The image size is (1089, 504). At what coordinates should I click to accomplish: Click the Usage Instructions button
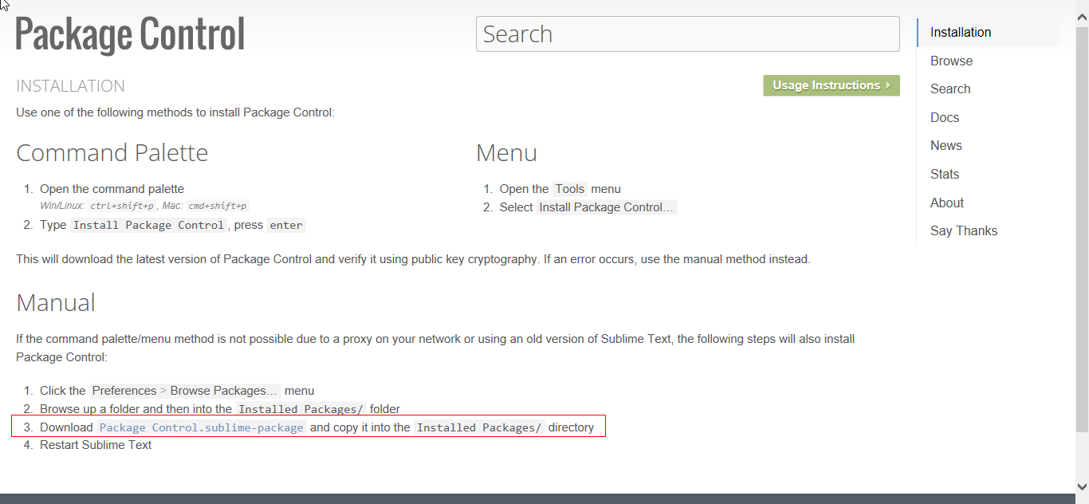coord(831,85)
